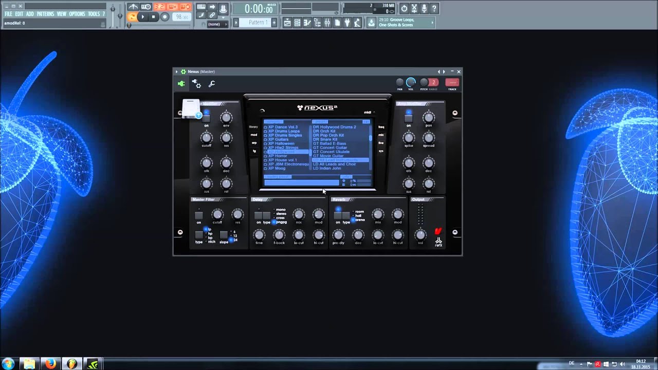Click the preset list scrollbar
The width and height of the screenshot is (658, 370).
point(371,147)
